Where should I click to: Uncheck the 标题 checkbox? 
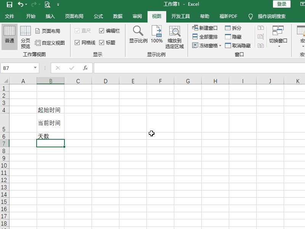(102, 42)
